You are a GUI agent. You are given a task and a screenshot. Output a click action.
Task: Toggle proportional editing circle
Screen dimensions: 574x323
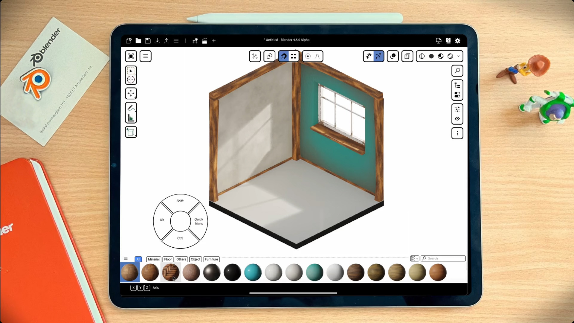click(308, 56)
